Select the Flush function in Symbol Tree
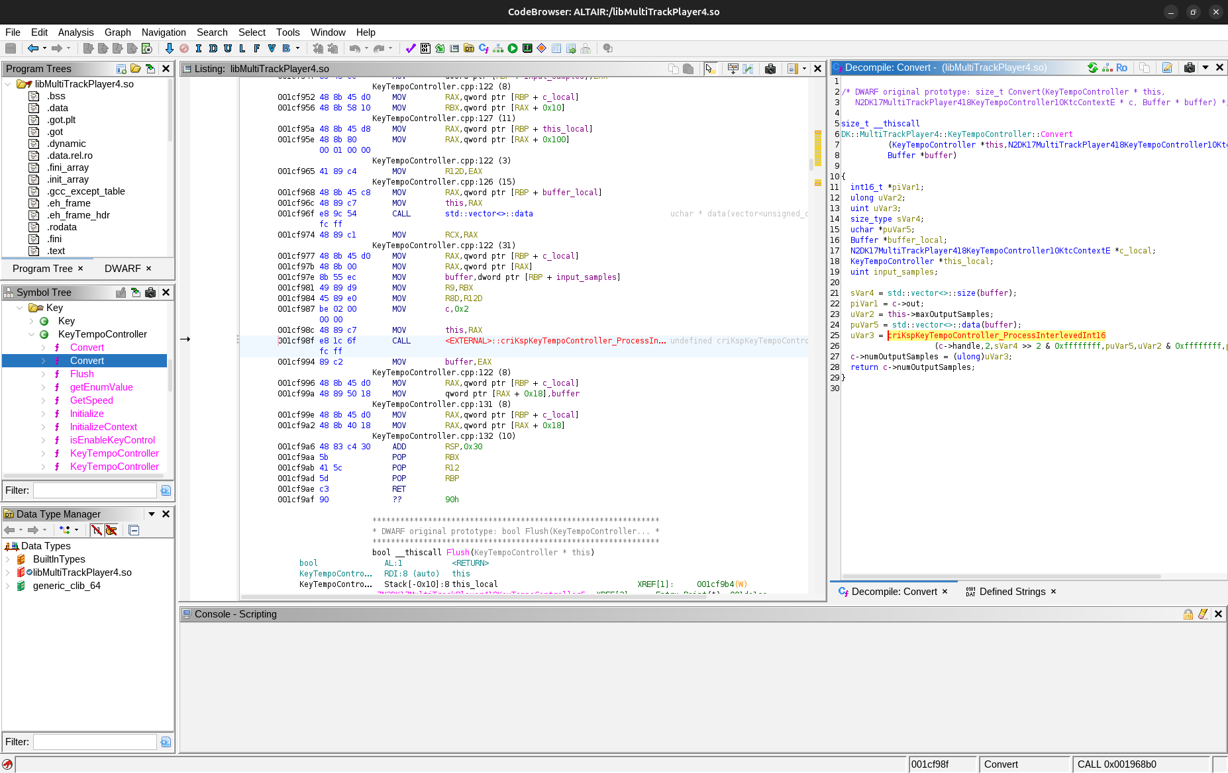This screenshot has width=1228, height=773. pyautogui.click(x=82, y=374)
